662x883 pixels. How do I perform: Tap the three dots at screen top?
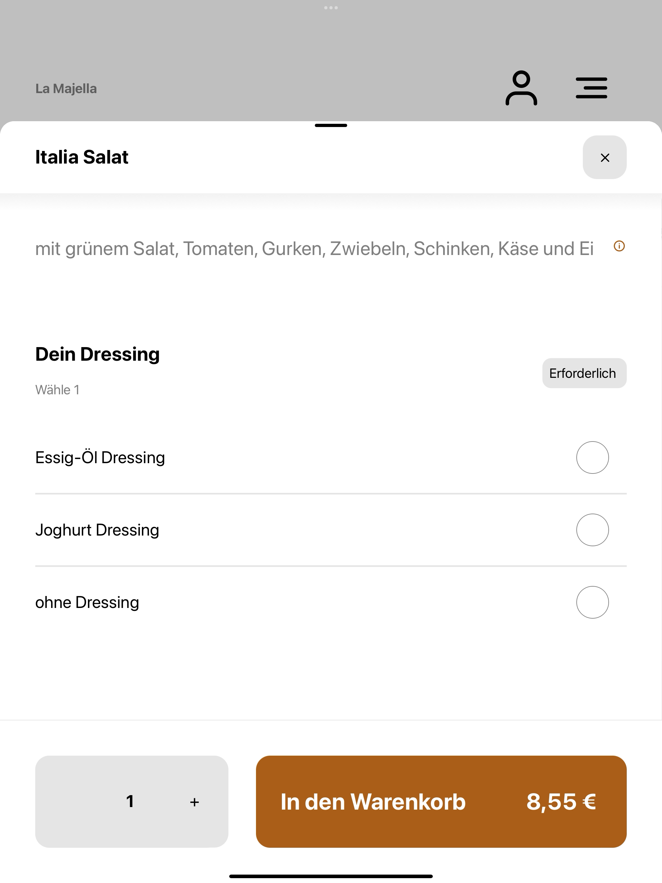point(331,7)
